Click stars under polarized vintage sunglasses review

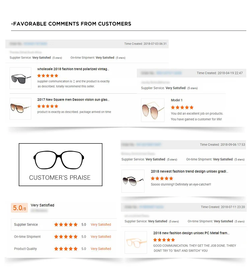click(x=48, y=76)
